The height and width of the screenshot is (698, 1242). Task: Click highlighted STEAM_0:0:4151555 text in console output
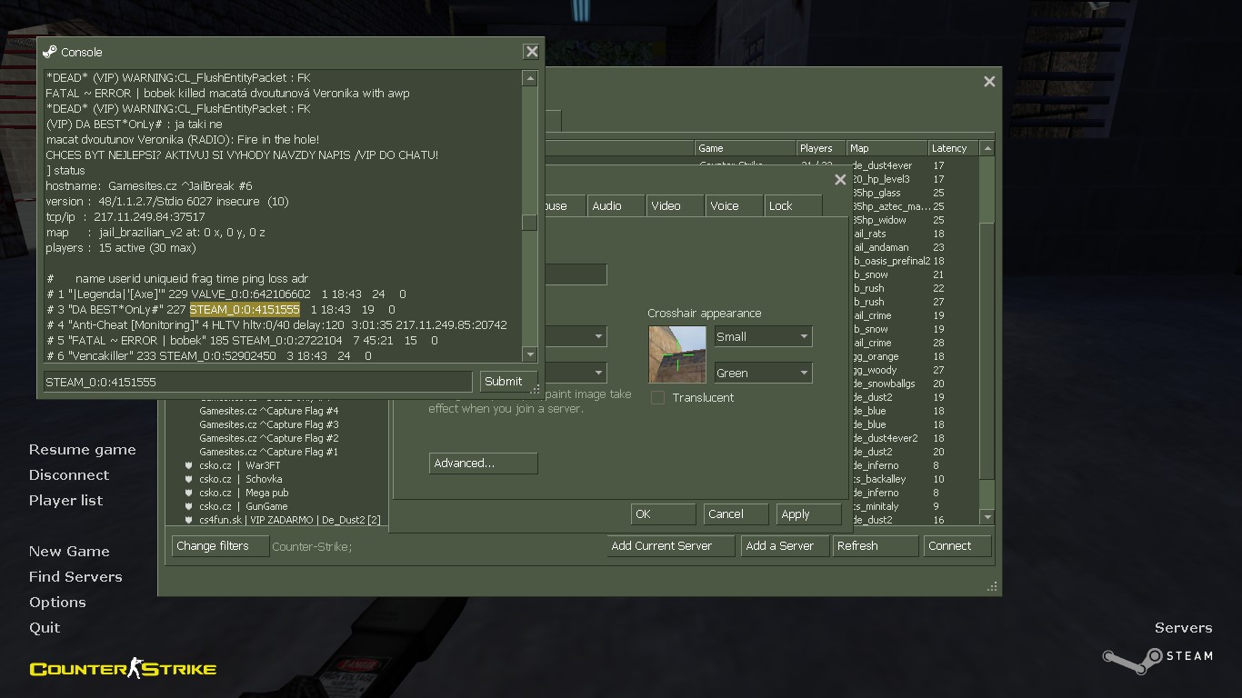click(245, 310)
